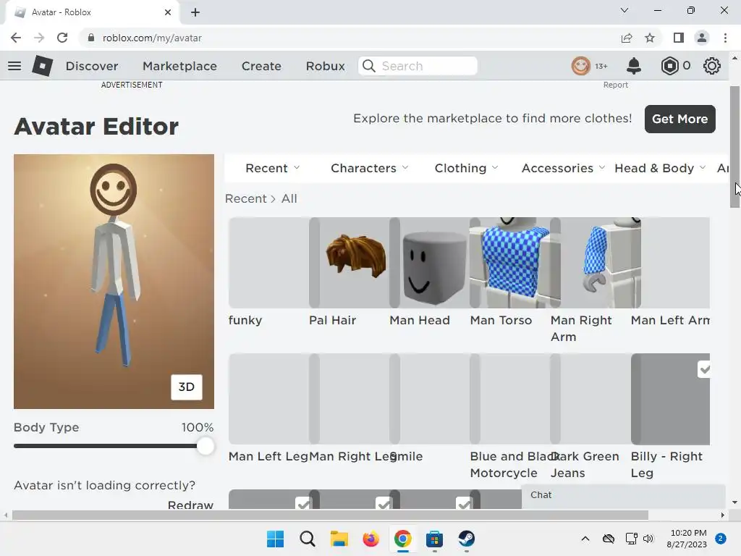Viewport: 741px width, 556px height.
Task: Open Chrome three-dot menu
Action: coord(725,38)
